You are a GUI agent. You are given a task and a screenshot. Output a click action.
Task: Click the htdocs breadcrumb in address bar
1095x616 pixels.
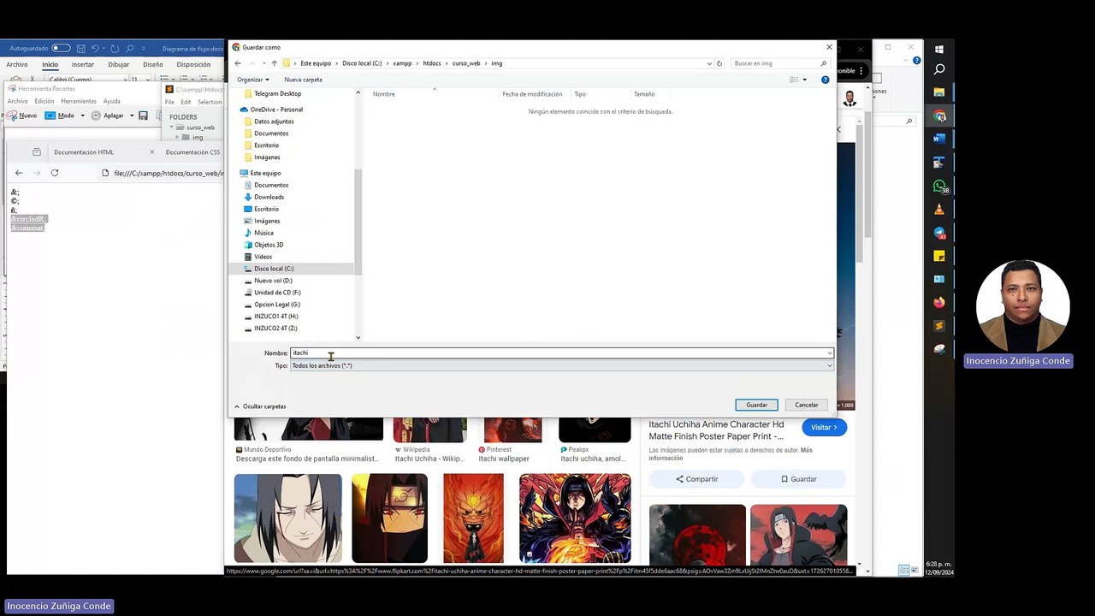click(432, 63)
